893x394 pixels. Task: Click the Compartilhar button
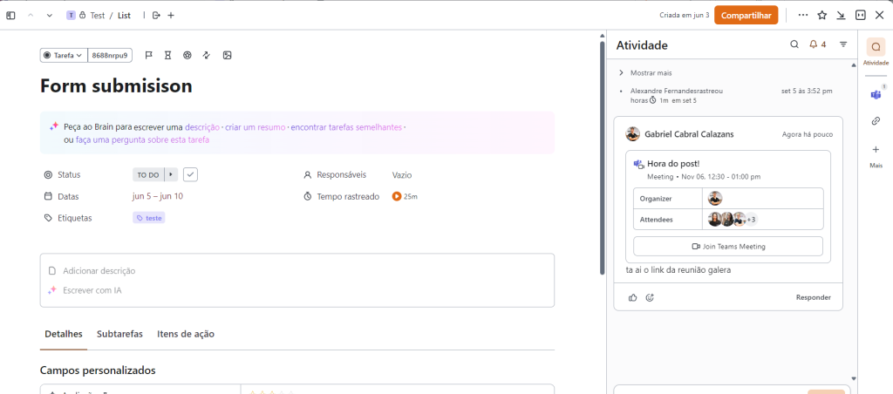746,15
